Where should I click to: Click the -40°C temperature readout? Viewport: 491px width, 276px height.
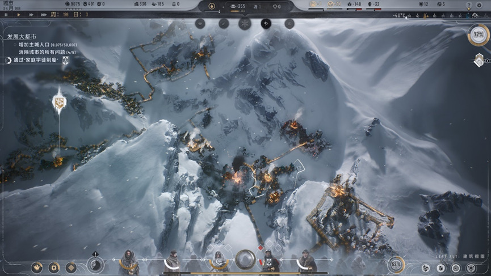[399, 15]
